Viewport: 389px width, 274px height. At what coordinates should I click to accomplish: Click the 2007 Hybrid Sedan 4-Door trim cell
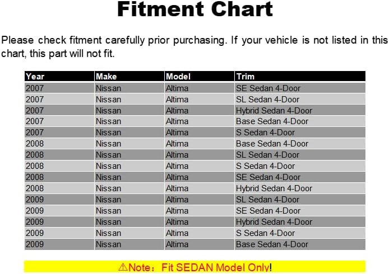(x=300, y=110)
